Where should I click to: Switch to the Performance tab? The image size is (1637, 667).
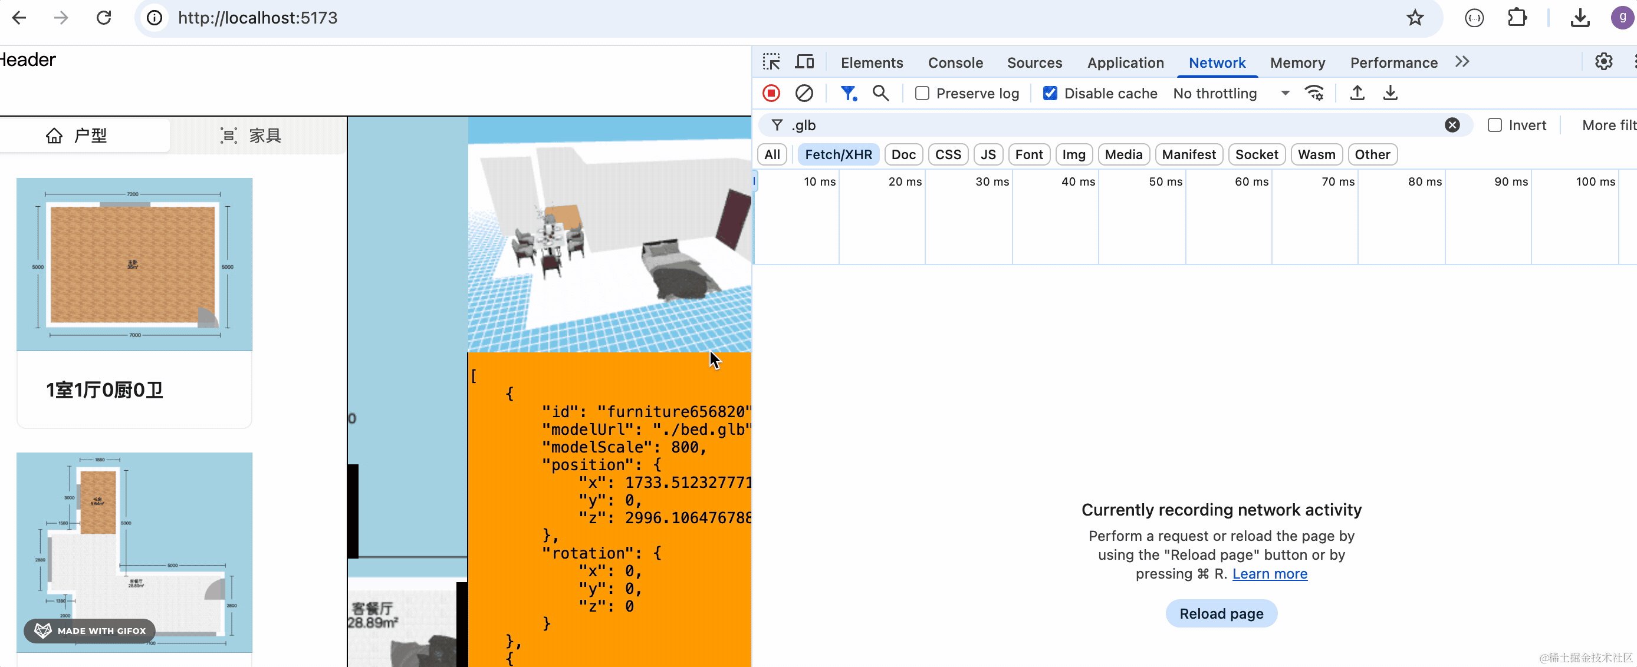pyautogui.click(x=1393, y=62)
